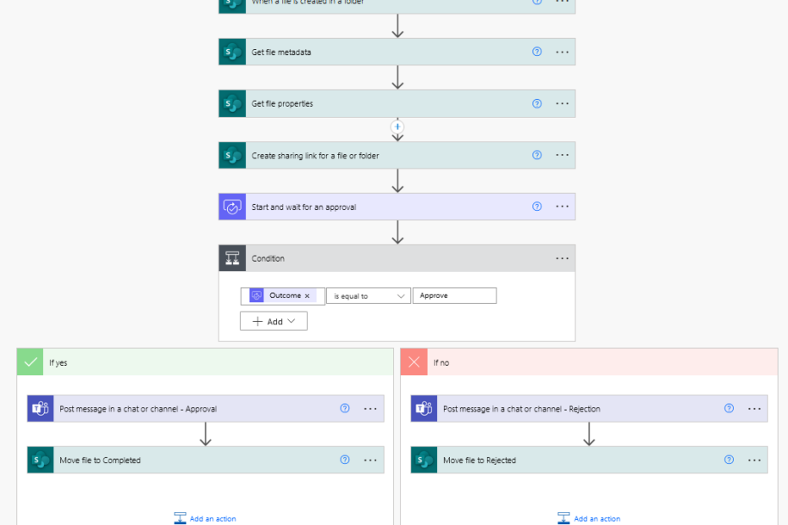Expand Post message in a chat or channel - Rejection
The width and height of the screenshot is (788, 525).
(589, 408)
